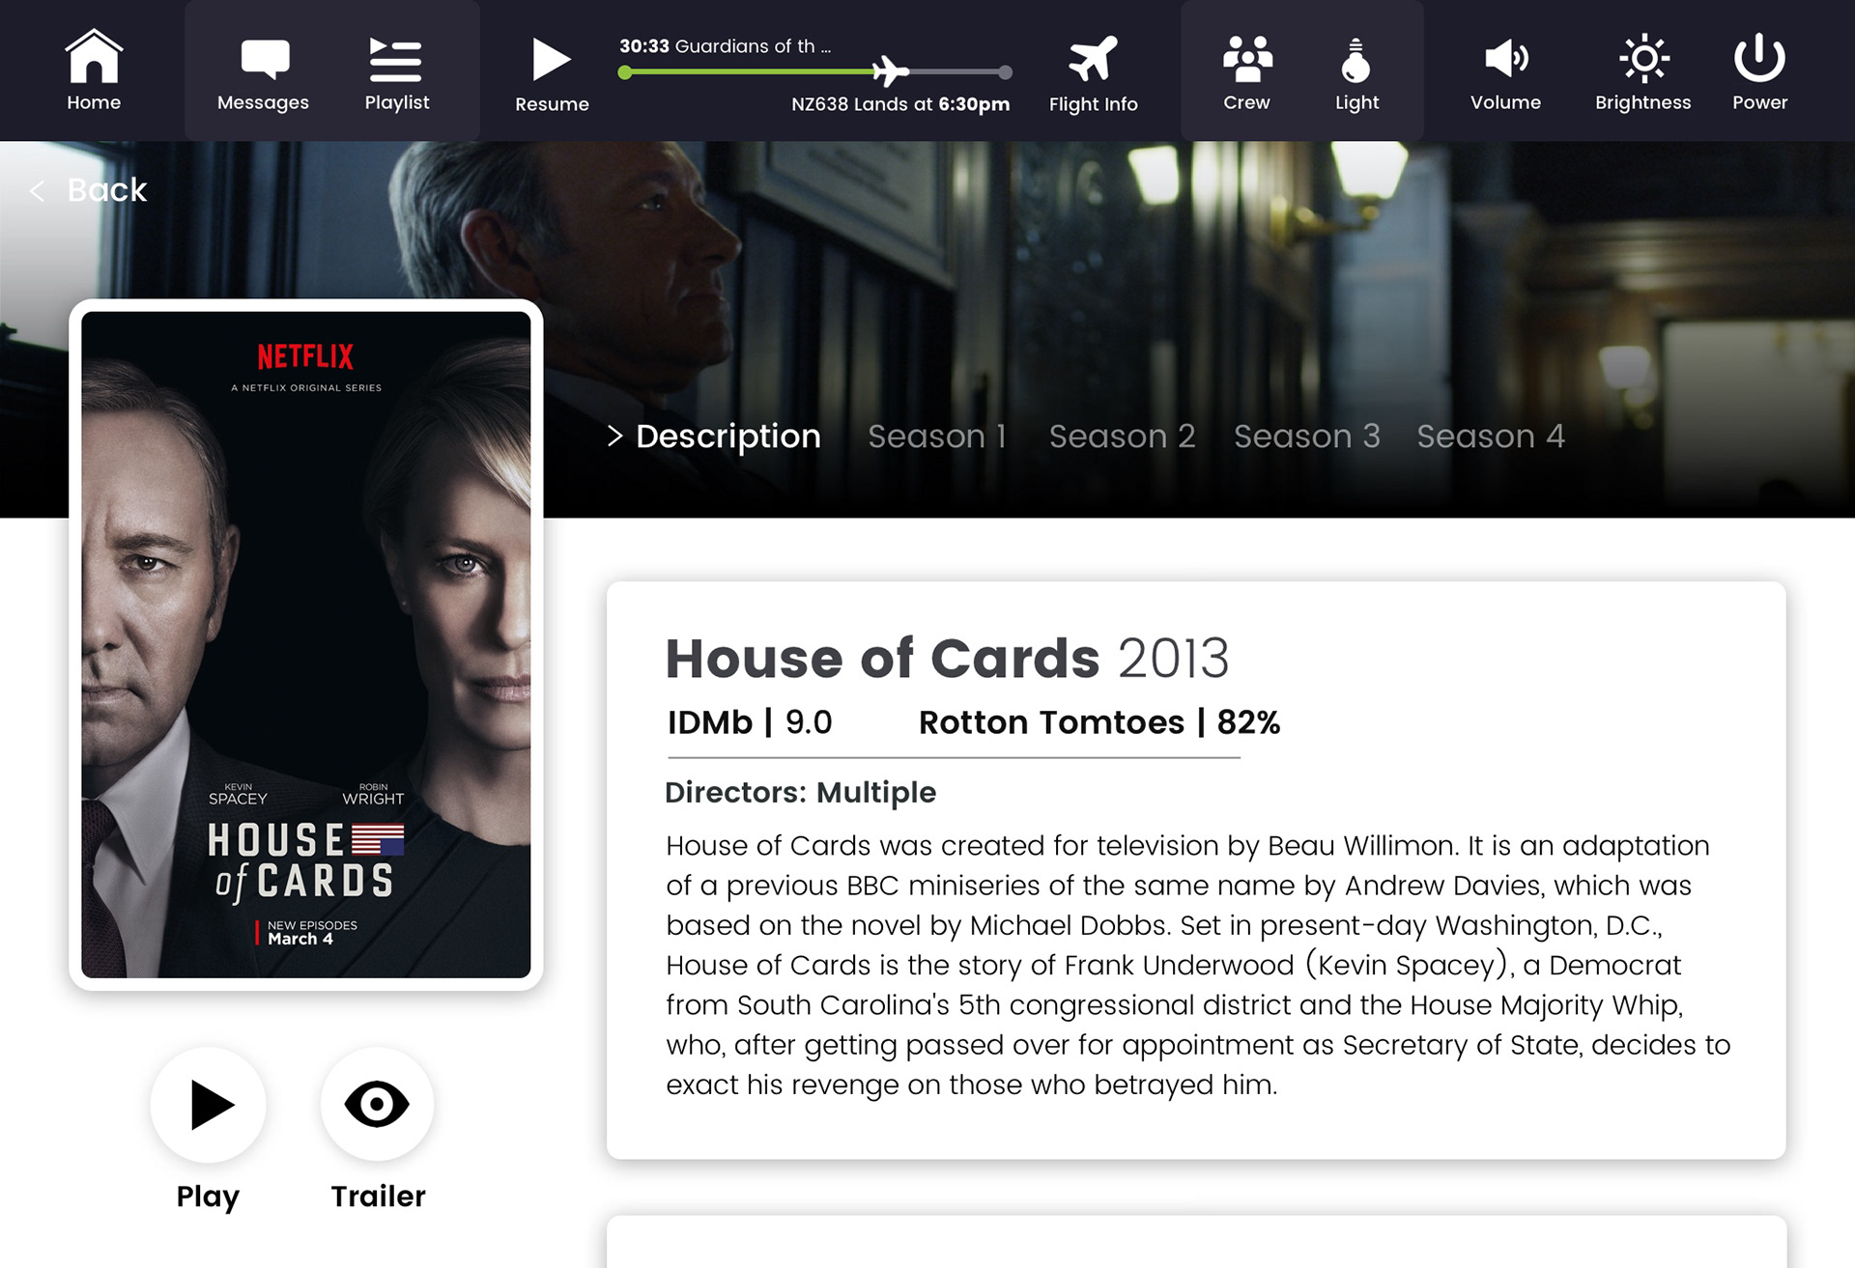Click the Trailer eye icon
1855x1268 pixels.
click(x=377, y=1104)
